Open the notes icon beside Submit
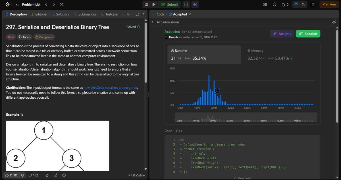The width and height of the screenshot is (341, 180). point(186,4)
